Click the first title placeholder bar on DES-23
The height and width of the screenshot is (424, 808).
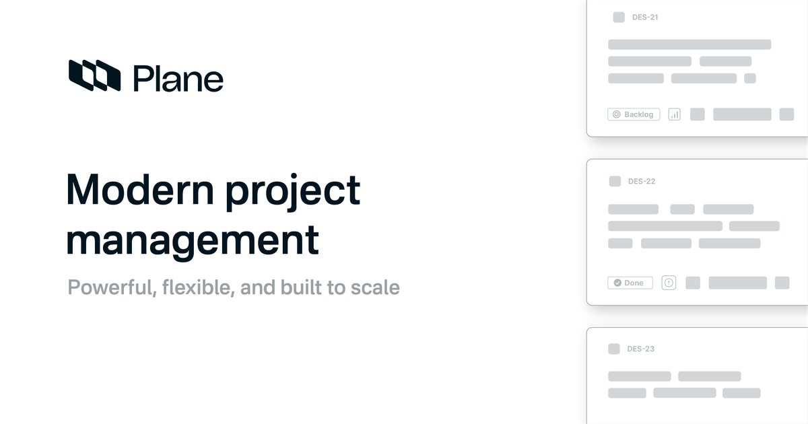[640, 376]
